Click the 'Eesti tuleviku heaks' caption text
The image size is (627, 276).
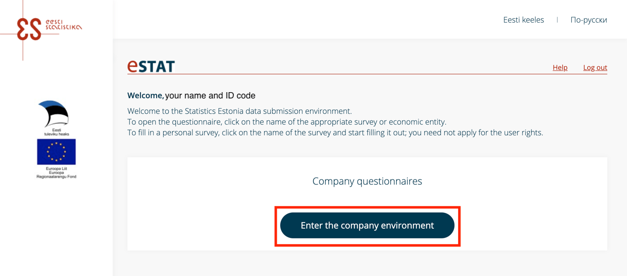56,132
